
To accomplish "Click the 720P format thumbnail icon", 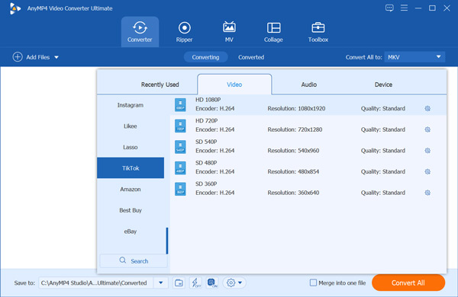I will click(x=180, y=126).
